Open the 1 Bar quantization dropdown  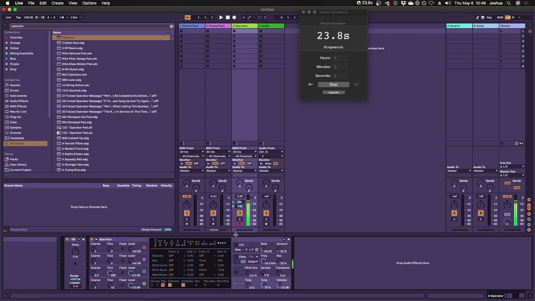pos(75,18)
